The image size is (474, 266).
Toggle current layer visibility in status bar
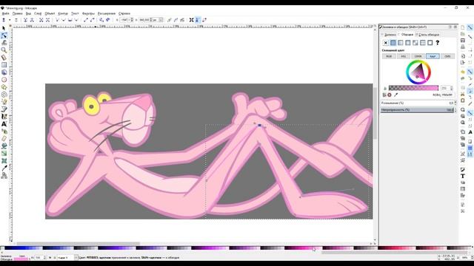point(50,258)
